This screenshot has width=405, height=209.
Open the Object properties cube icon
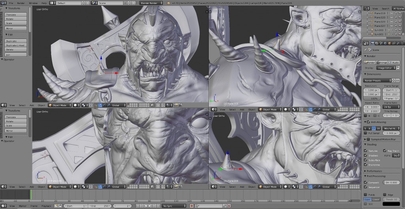(x=390, y=43)
